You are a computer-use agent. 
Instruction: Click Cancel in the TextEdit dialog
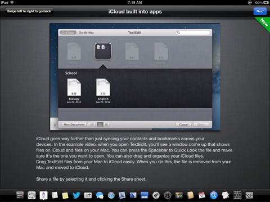[183, 125]
